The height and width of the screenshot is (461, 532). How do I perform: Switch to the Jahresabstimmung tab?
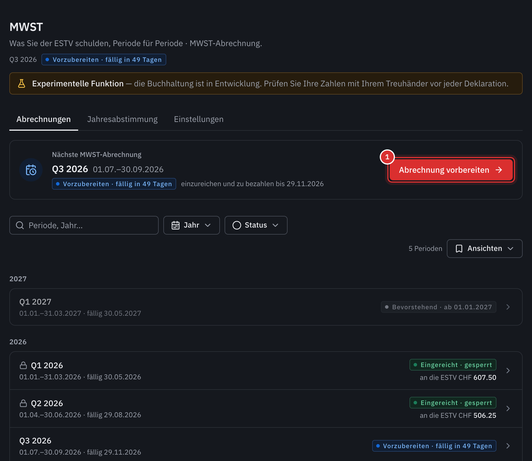122,119
